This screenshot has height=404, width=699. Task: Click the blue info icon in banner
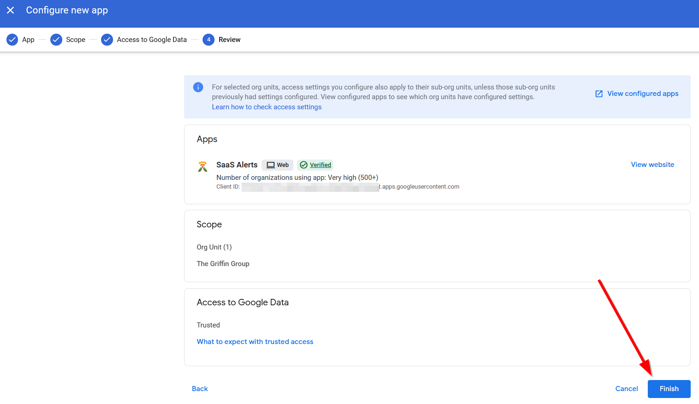coord(198,87)
